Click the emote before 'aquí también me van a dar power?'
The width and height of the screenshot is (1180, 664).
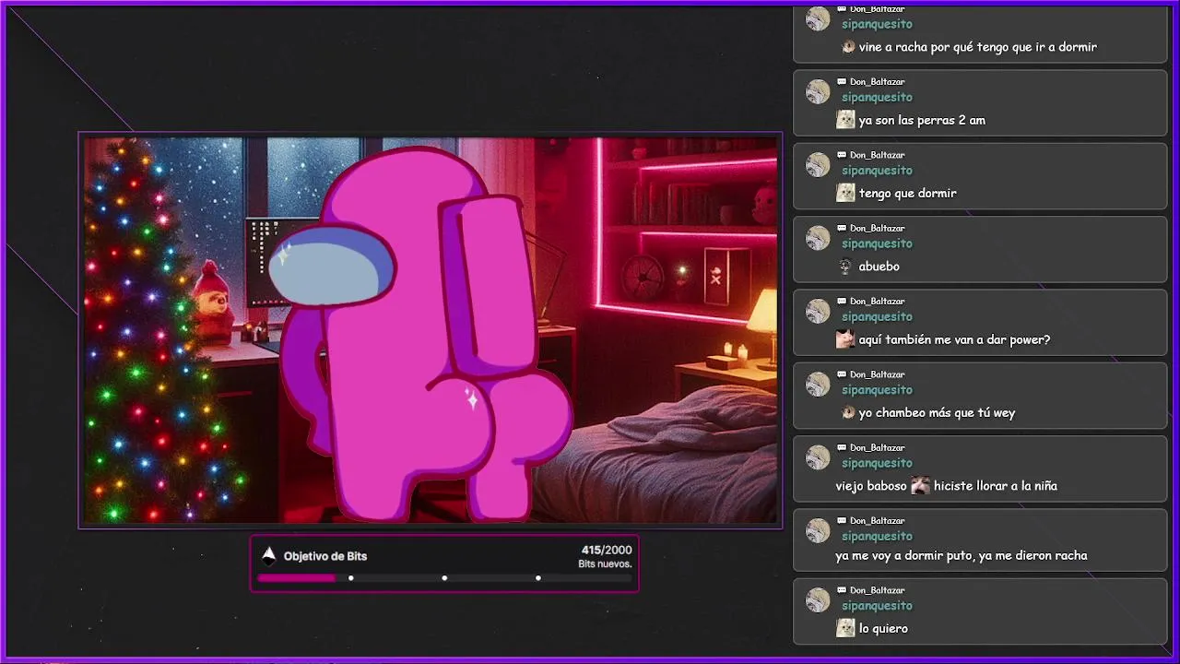point(845,339)
